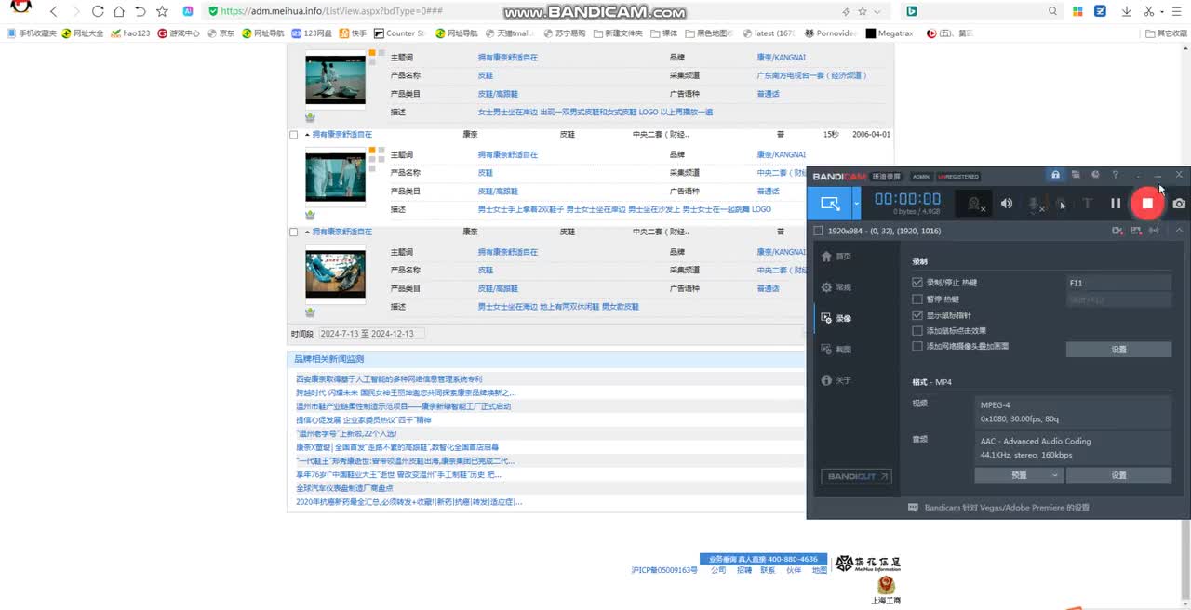This screenshot has width=1191, height=610.
Task: Open 预置 presets dropdown in Bandicam
Action: pos(1019,475)
